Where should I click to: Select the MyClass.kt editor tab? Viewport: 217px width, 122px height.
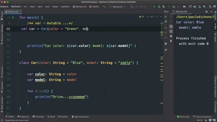13,12
